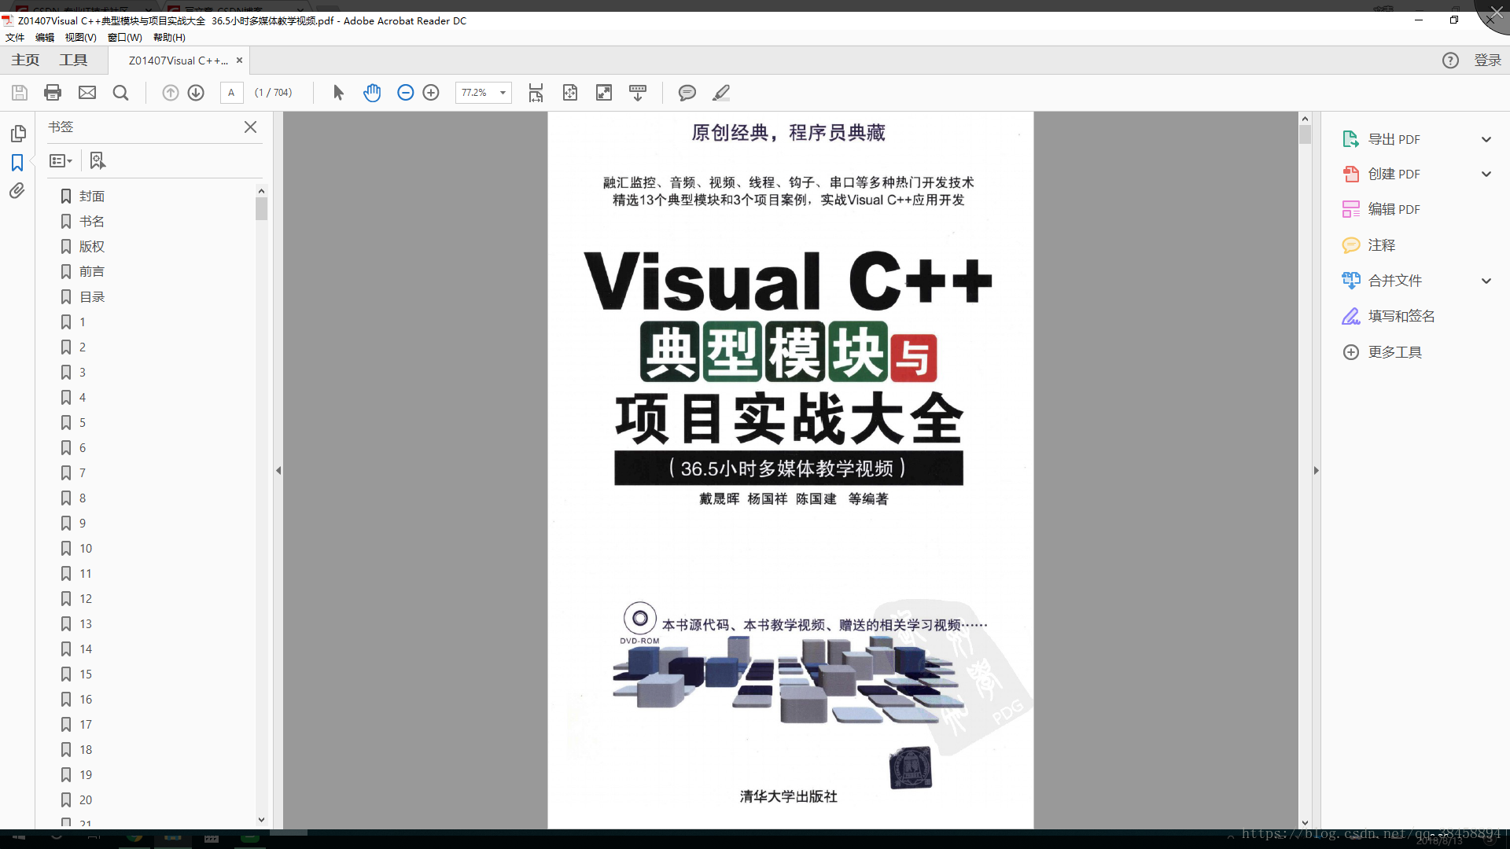Switch to the 工具 tab
The image size is (1510, 849).
pos(73,60)
